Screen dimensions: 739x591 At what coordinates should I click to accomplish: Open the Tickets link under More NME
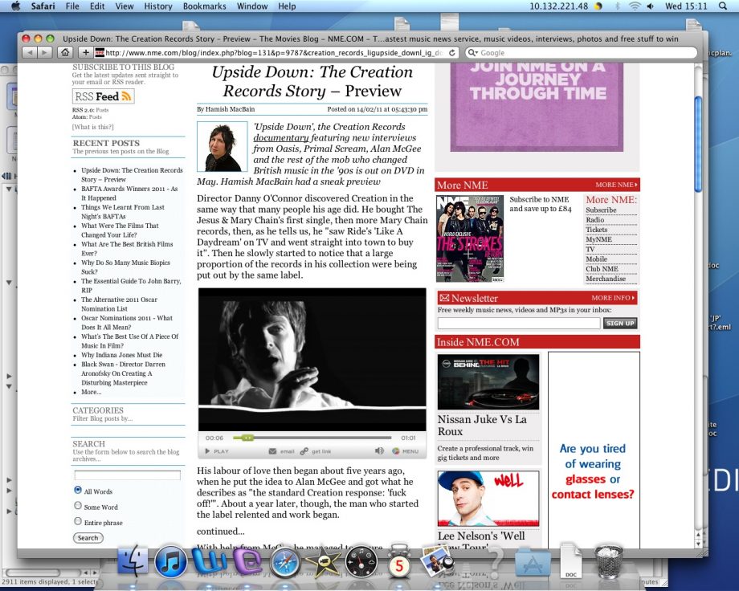click(597, 230)
